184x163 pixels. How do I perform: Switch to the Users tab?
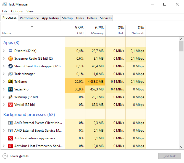coord(80,18)
